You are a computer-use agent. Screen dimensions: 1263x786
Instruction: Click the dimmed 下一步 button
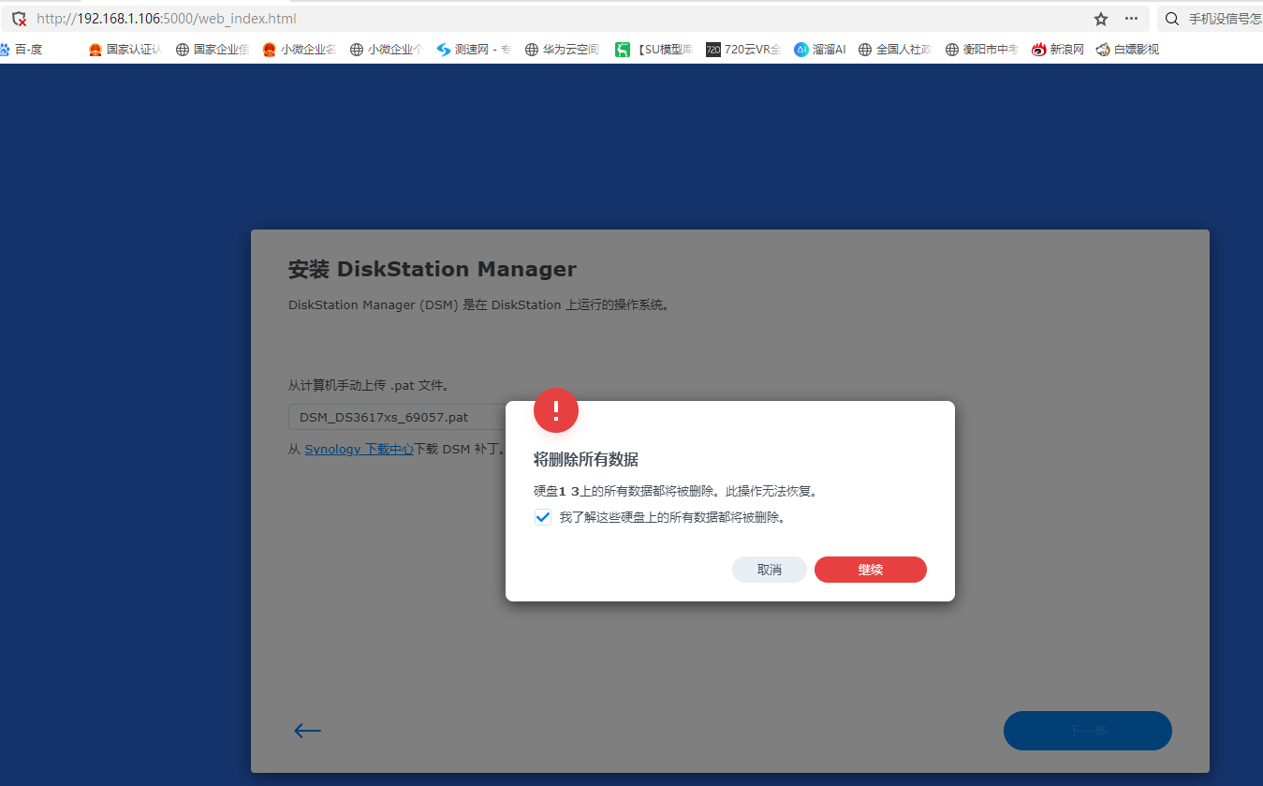coord(1088,731)
